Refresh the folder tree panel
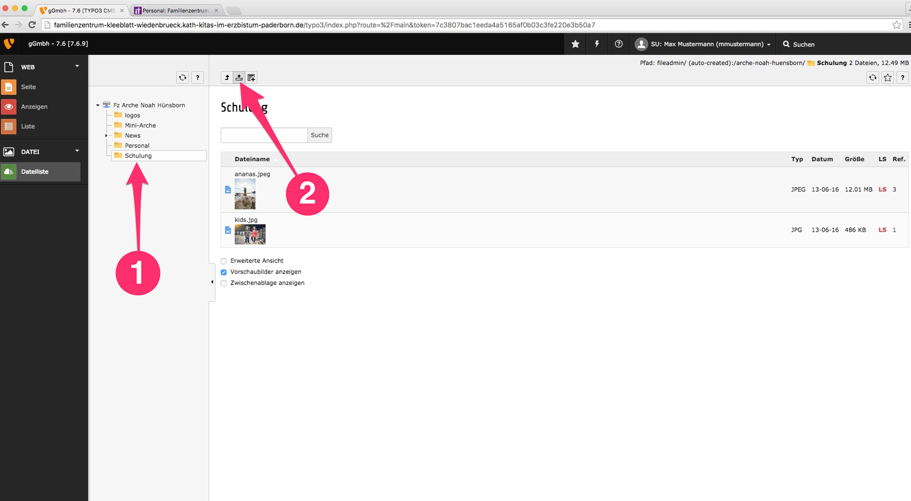 pyautogui.click(x=183, y=77)
